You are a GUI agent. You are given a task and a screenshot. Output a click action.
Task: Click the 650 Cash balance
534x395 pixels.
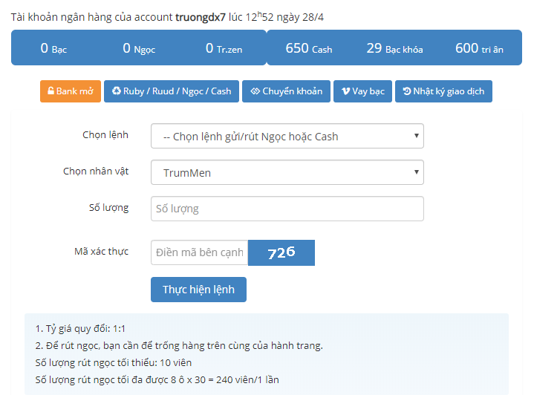click(309, 48)
